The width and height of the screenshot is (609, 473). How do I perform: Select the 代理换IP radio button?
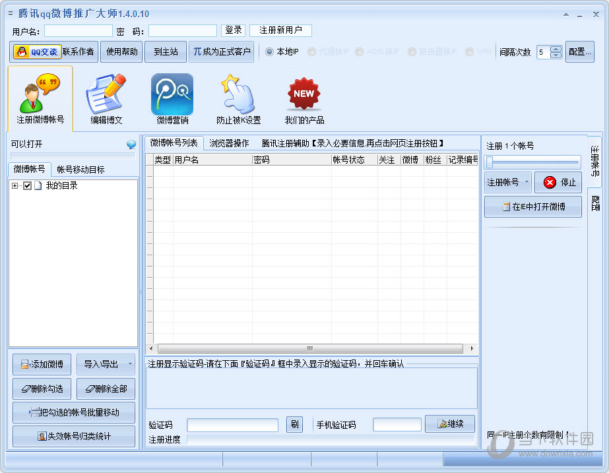pyautogui.click(x=311, y=51)
